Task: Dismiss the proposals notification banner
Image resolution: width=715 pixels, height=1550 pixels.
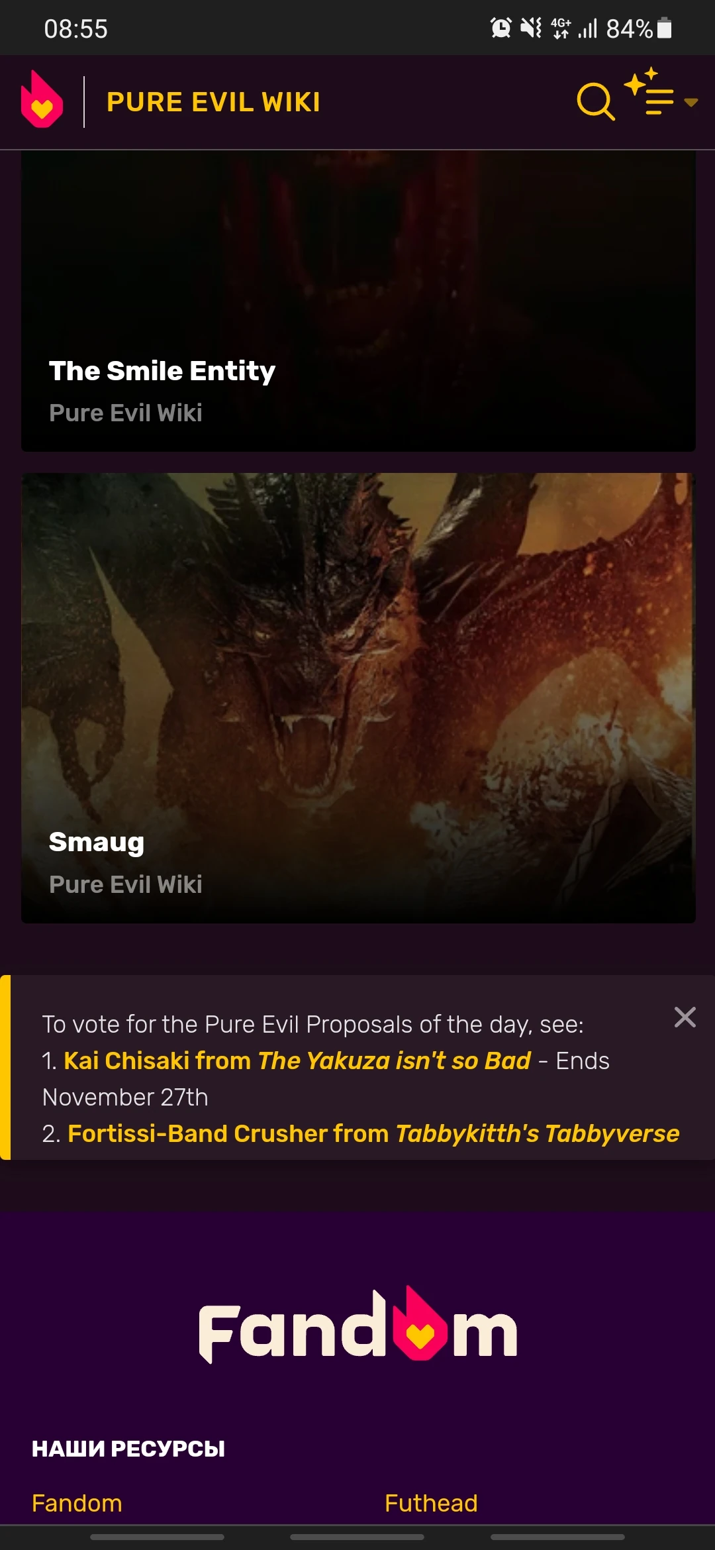Action: tap(685, 1017)
